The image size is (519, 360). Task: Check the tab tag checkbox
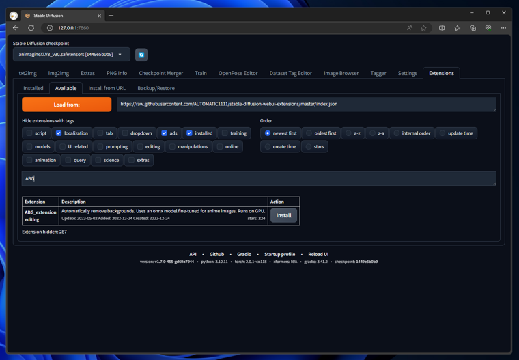click(100, 133)
